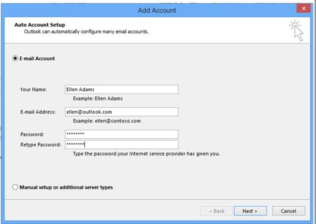Click the 'Your Name:' label
This screenshot has width=316, height=224.
(33, 90)
